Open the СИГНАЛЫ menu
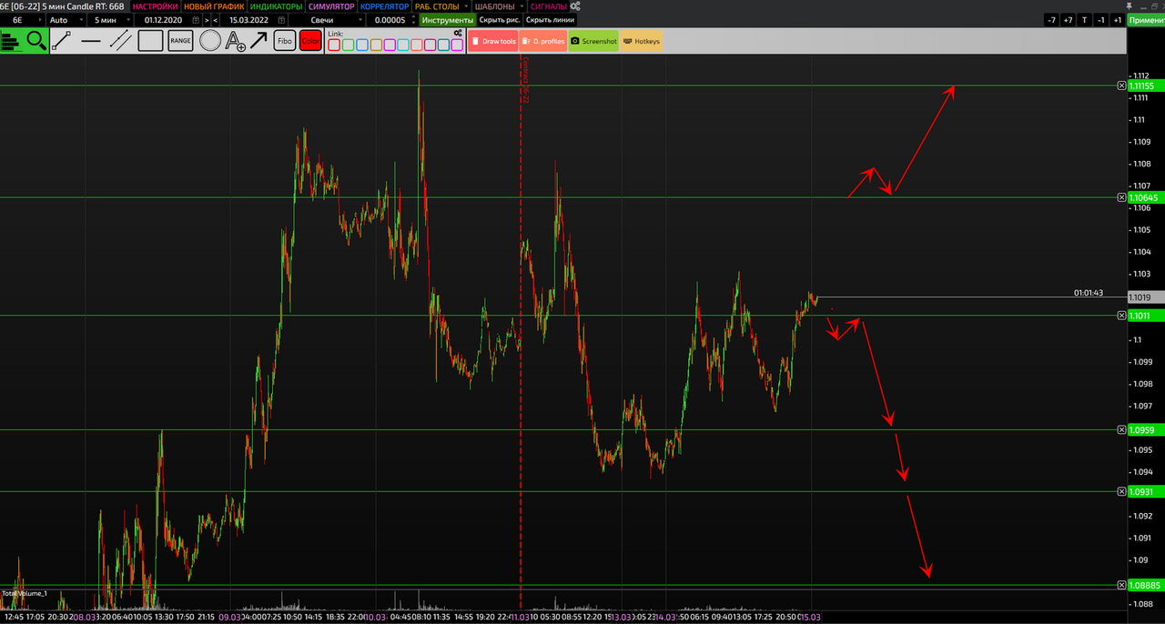Viewport: 1165px width, 624px height. tap(549, 6)
